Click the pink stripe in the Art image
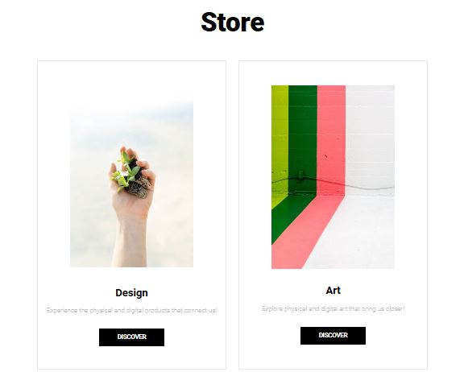 pyautogui.click(x=331, y=139)
